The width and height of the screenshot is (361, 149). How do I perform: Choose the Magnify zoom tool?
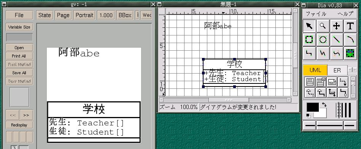pos(323,26)
